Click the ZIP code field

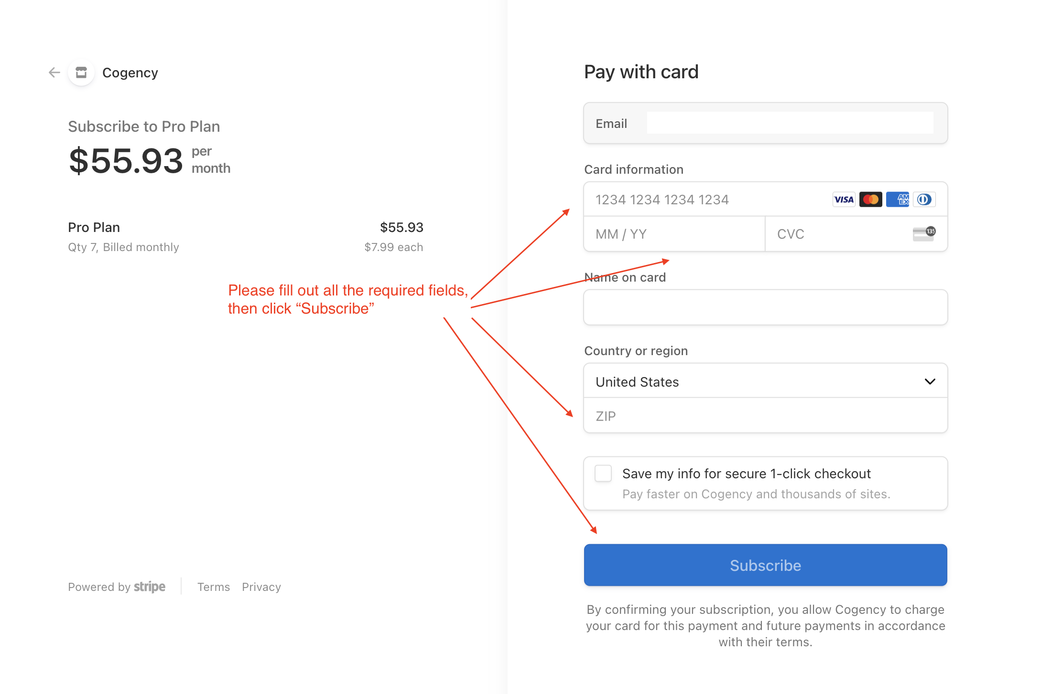(765, 416)
